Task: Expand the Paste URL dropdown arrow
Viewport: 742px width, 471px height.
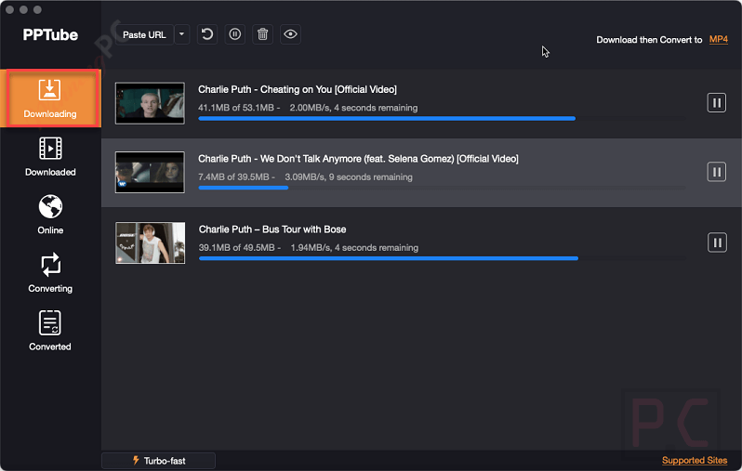Action: pos(181,34)
